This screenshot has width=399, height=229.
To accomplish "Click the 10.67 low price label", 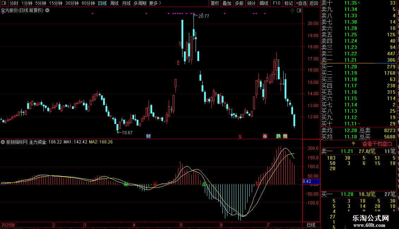I will pyautogui.click(x=127, y=132).
